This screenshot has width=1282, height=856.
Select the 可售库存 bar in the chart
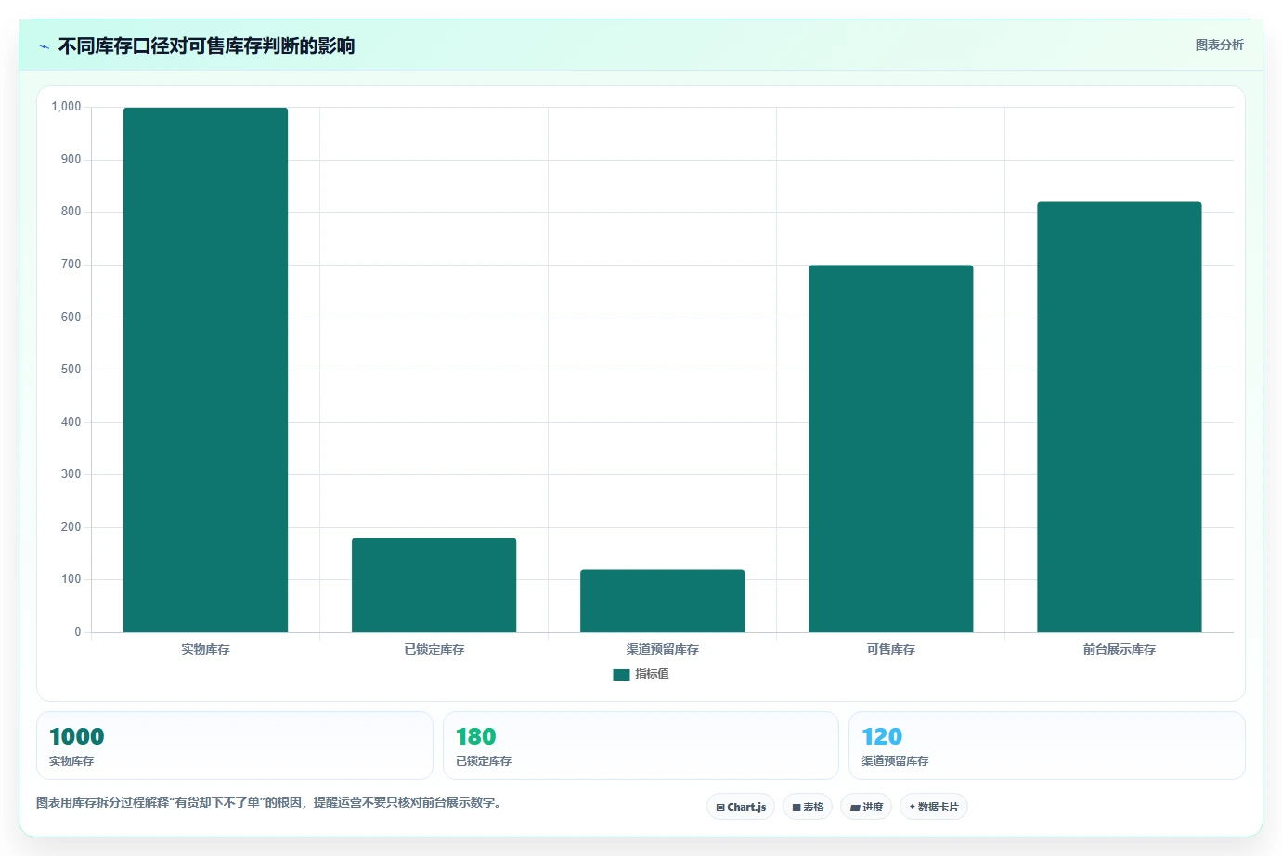(890, 449)
